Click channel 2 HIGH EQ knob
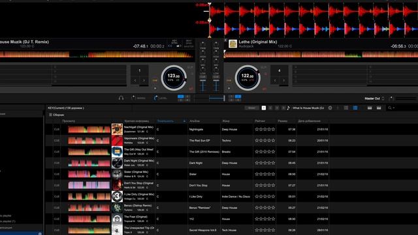This screenshot has height=235, width=418. tap(216, 52)
